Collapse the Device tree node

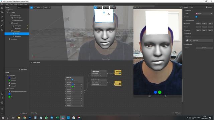pos(6,10)
